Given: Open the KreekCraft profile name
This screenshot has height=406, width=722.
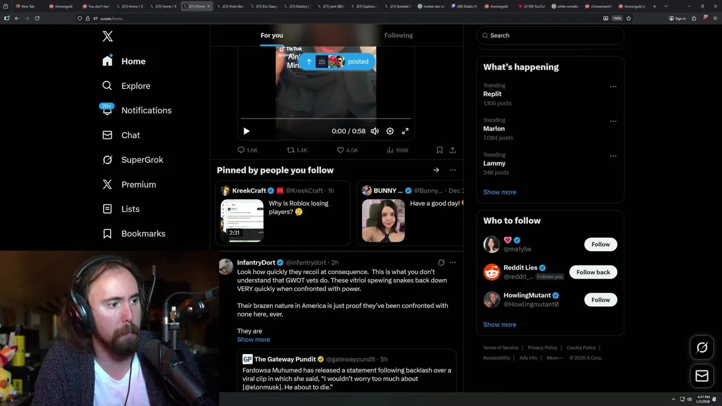Looking at the screenshot, I should [x=249, y=191].
